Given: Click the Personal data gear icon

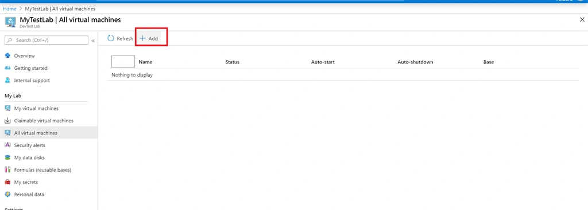Looking at the screenshot, I should point(7,195).
